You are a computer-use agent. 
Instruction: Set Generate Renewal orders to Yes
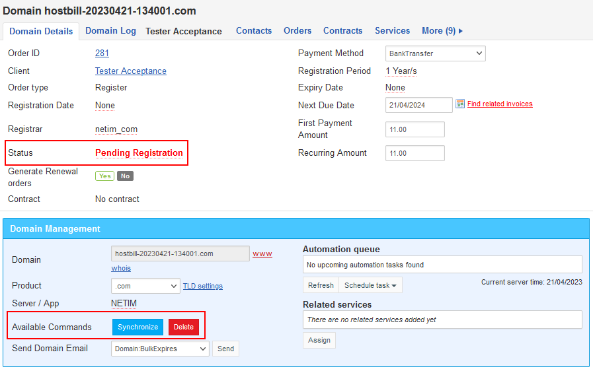point(104,176)
